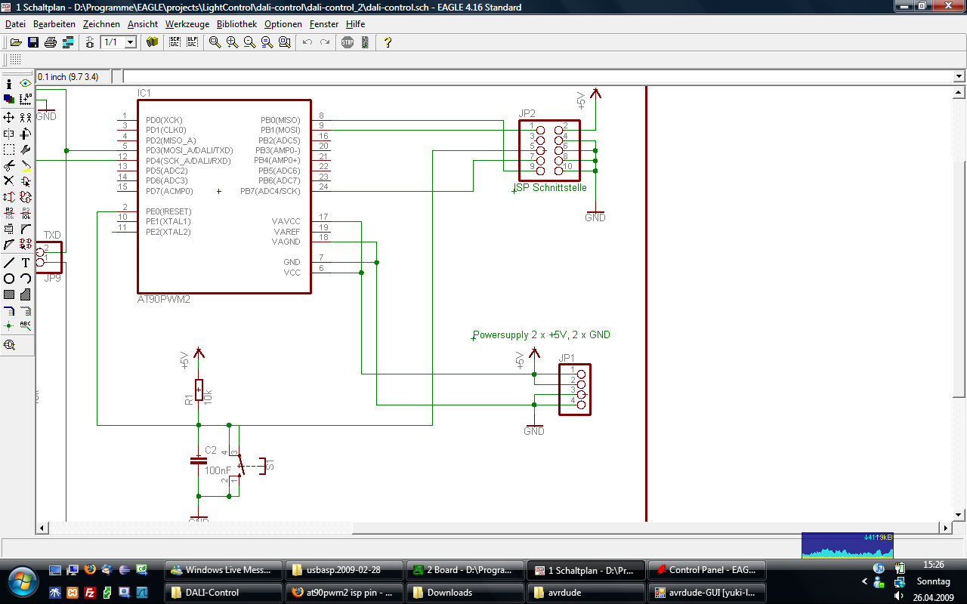Image resolution: width=967 pixels, height=604 pixels.
Task: Click the Zoom to fit icon
Action: pos(215,42)
